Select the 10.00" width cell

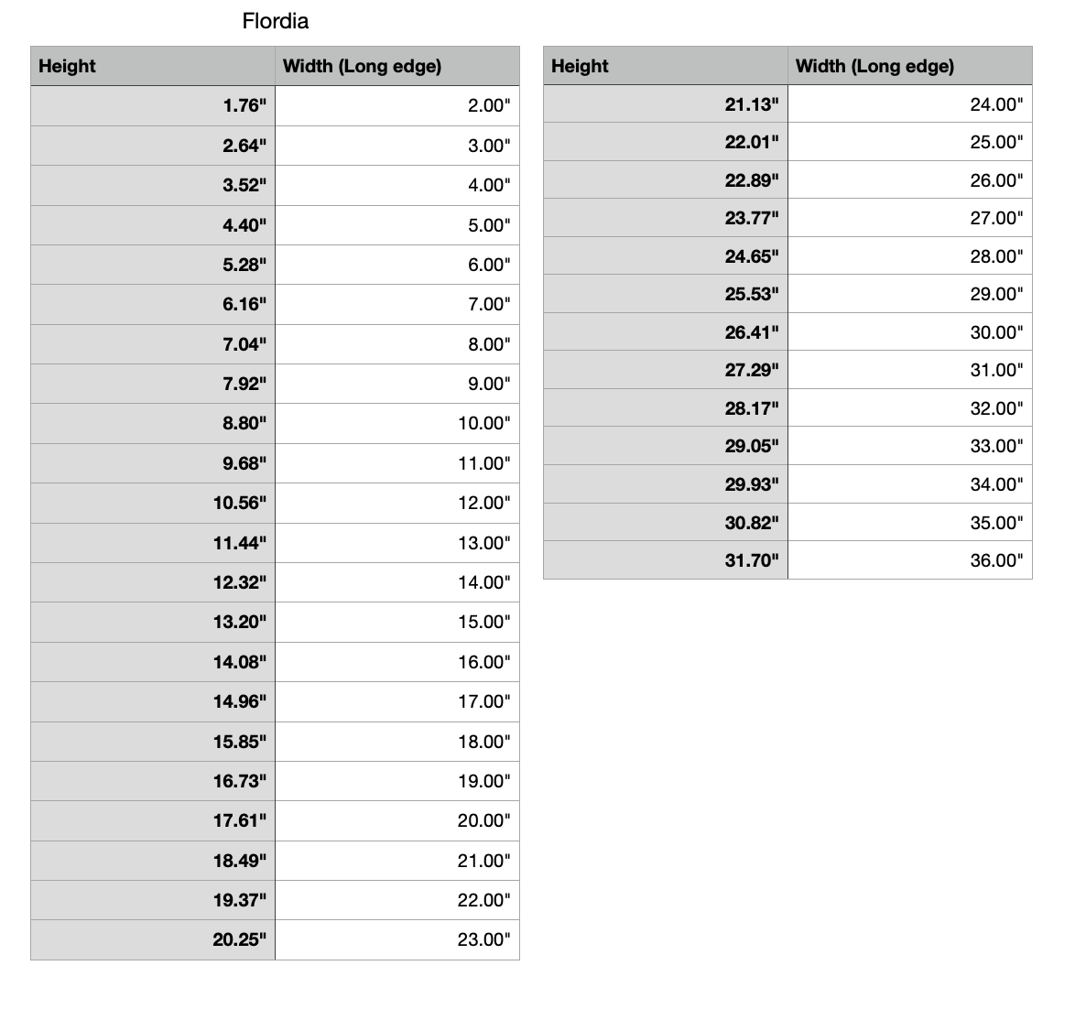pos(396,423)
